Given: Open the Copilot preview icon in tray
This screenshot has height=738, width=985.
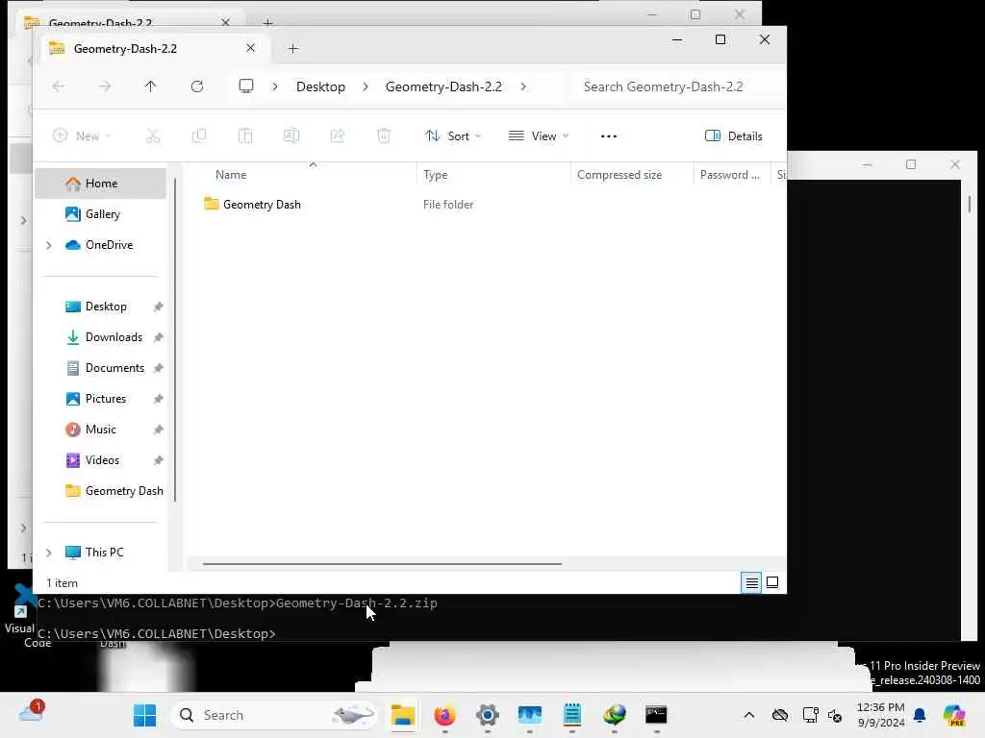Looking at the screenshot, I should point(954,715).
